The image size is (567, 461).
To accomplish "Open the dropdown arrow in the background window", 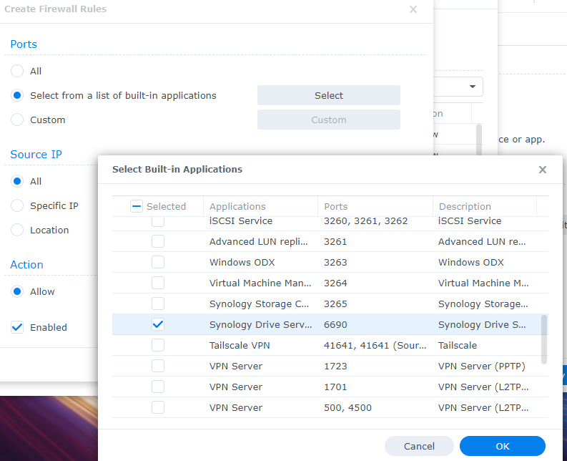I will pos(472,87).
